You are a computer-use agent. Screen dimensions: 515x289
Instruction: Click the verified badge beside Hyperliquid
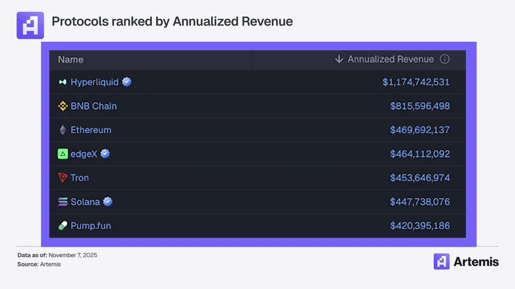coord(127,82)
